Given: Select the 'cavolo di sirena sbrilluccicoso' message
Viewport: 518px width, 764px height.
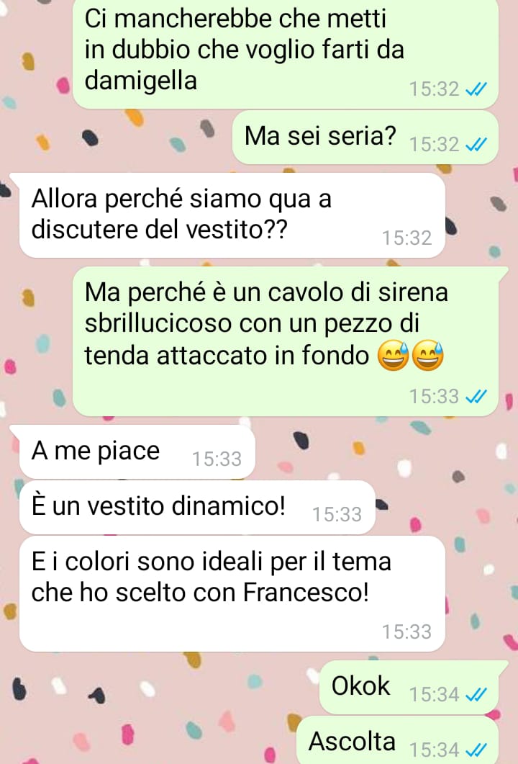Looking at the screenshot, I should tap(286, 341).
